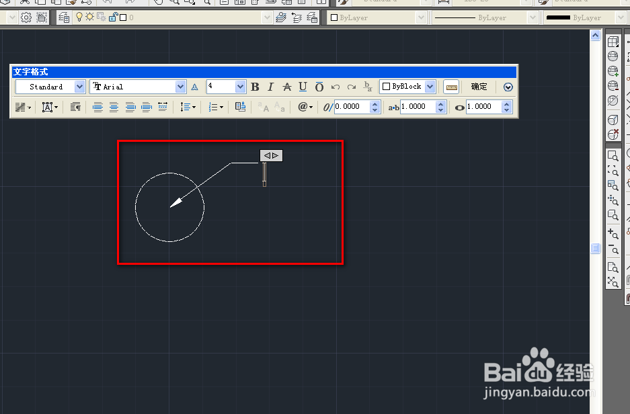Click the globe with red minus icon

pyautogui.click(x=613, y=85)
